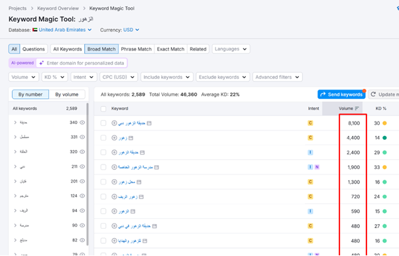This screenshot has height=256, width=399.
Task: Check the select-all checkbox in Keyword header
Action: [x=103, y=109]
